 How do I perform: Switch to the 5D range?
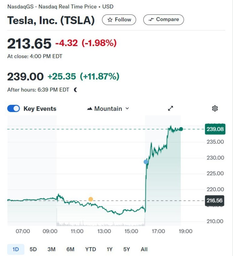[33, 249]
